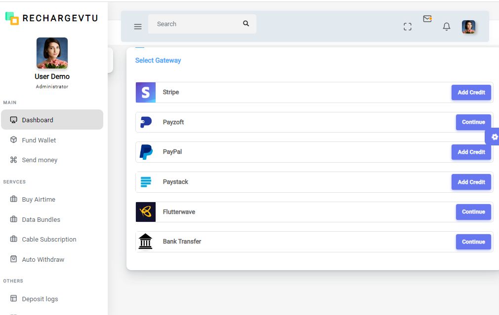Click the sidebar User Demo profile photo
This screenshot has height=315, width=499.
tap(52, 53)
